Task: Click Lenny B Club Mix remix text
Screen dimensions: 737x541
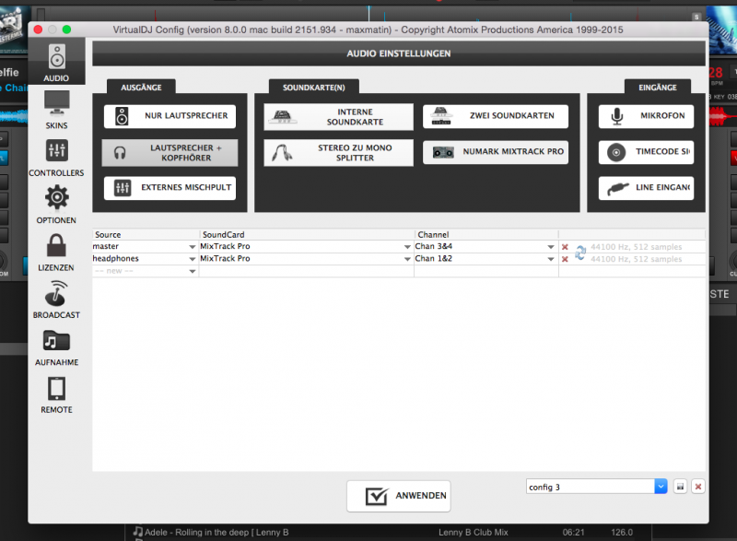Action: [x=474, y=532]
